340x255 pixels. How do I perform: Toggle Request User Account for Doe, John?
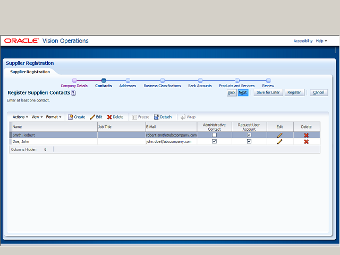[249, 141]
